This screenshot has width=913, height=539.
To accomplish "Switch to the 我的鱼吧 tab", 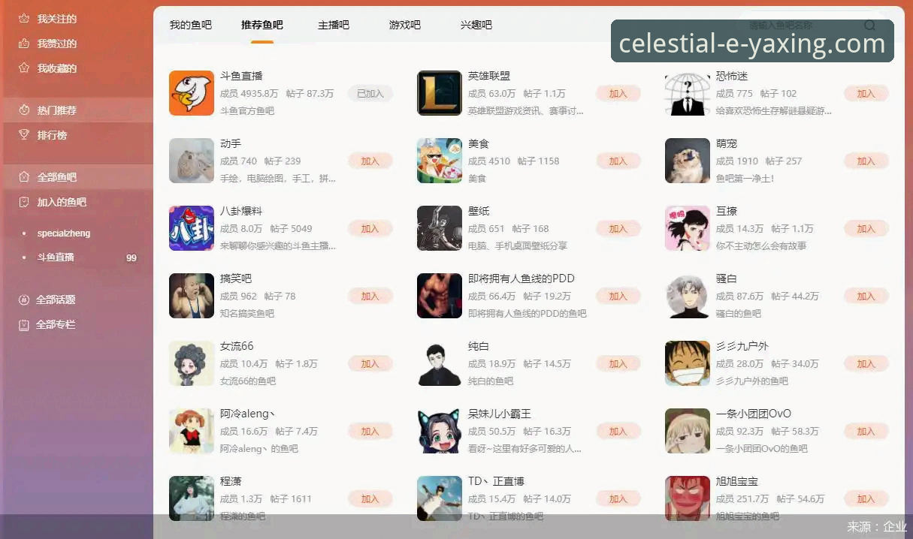I will (191, 25).
